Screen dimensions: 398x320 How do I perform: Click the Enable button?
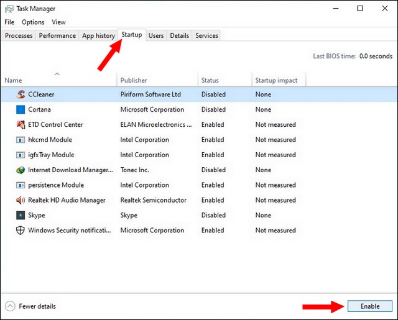370,306
